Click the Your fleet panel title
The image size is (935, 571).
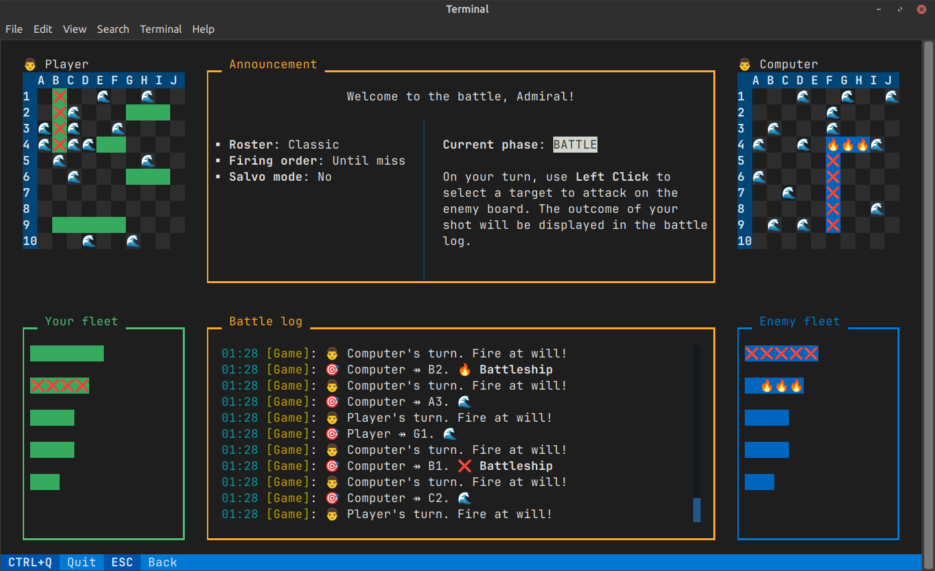coord(82,321)
